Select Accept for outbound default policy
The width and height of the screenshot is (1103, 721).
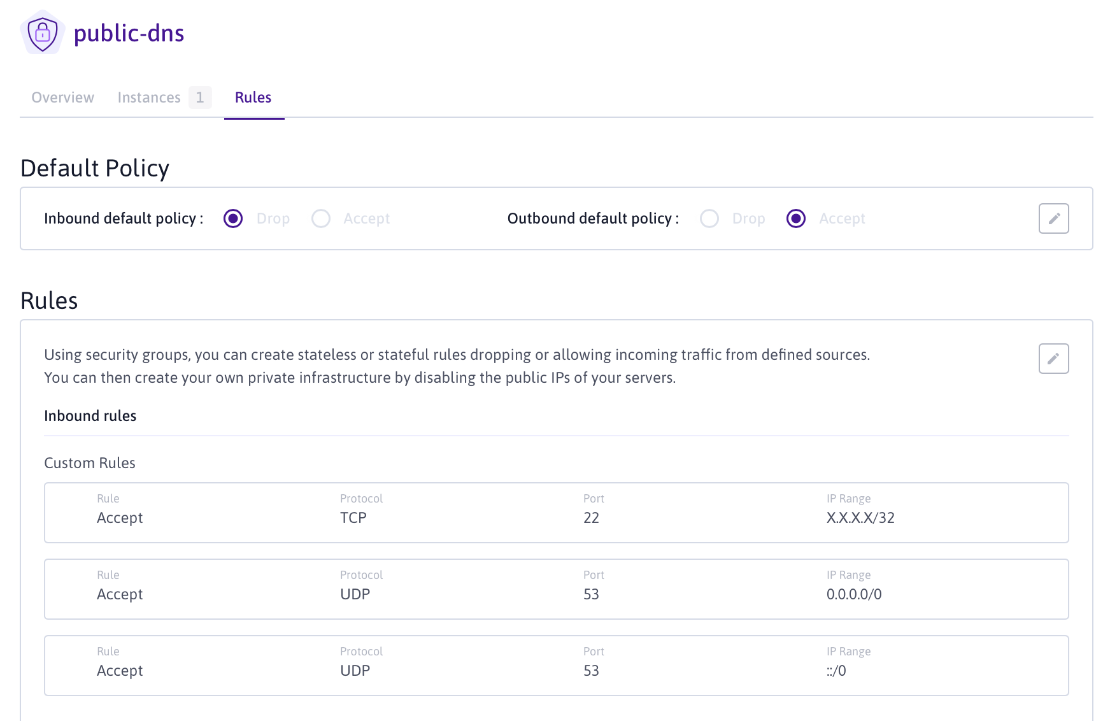[x=796, y=218]
